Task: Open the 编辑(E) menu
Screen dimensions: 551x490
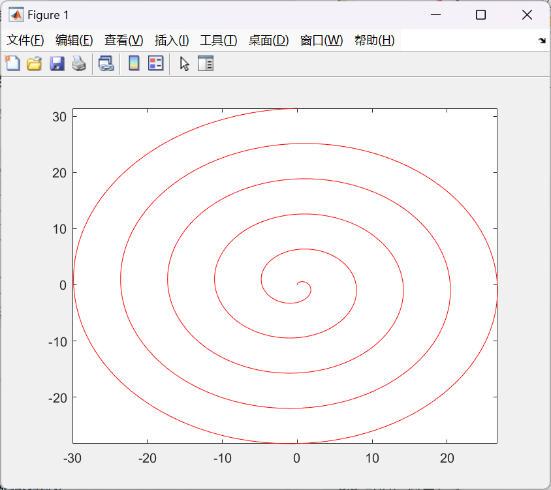Action: 74,40
